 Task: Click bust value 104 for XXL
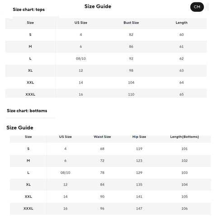pyautogui.click(x=131, y=83)
